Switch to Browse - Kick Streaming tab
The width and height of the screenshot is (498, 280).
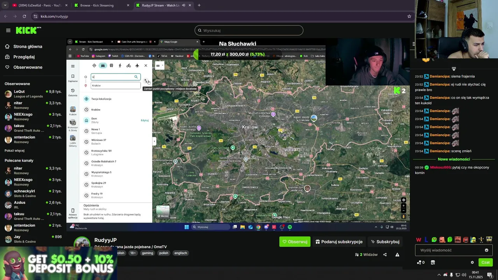(102, 5)
